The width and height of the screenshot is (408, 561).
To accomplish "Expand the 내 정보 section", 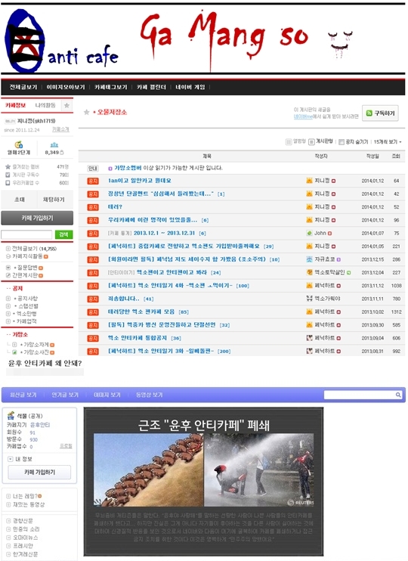I will (x=11, y=459).
